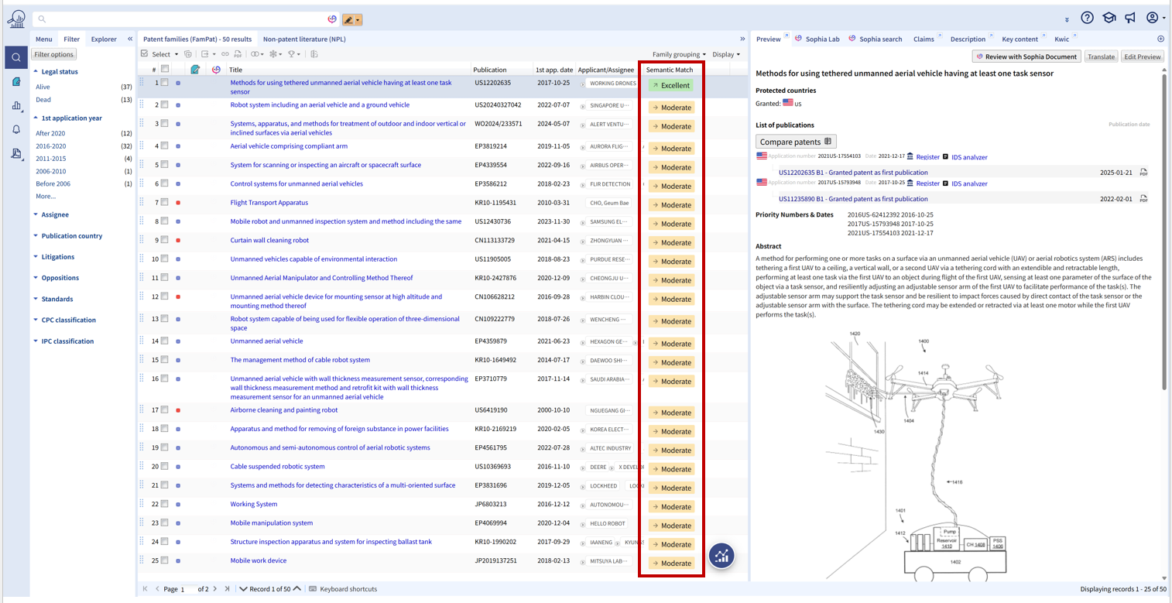Open the bar chart analysis sidebar icon

coord(16,105)
